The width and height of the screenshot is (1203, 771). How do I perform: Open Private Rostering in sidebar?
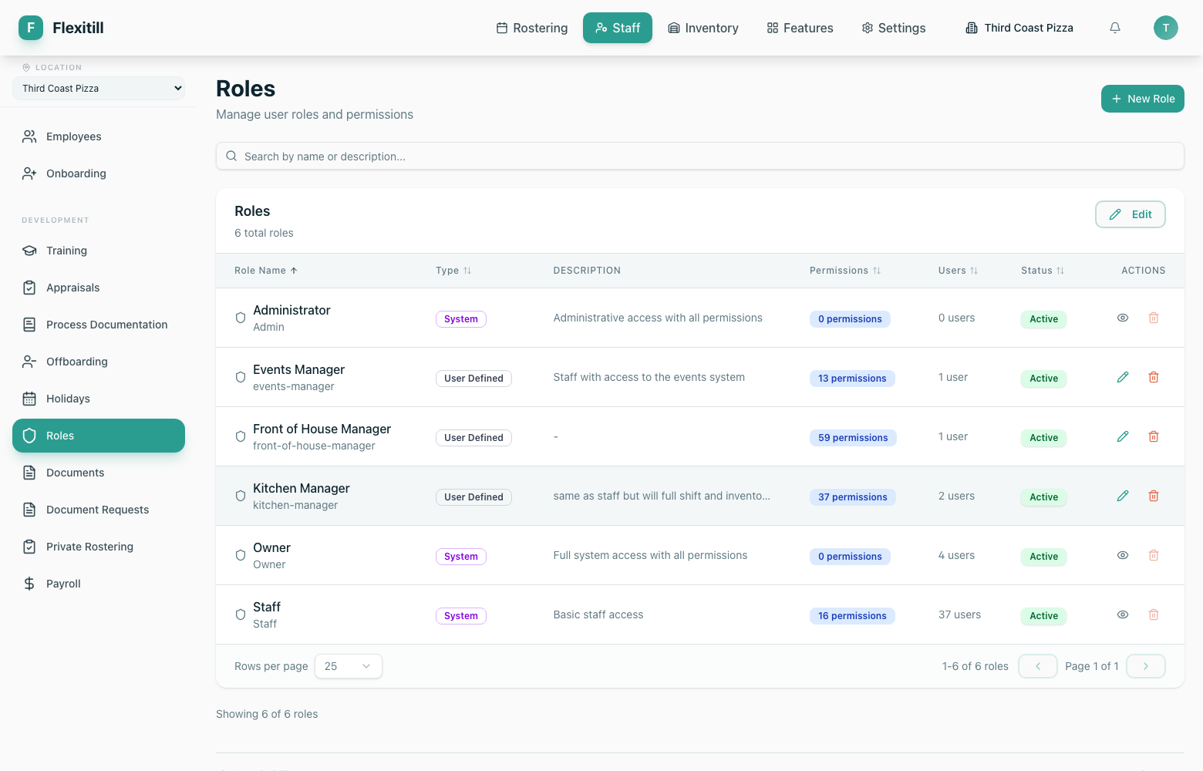coord(99,547)
